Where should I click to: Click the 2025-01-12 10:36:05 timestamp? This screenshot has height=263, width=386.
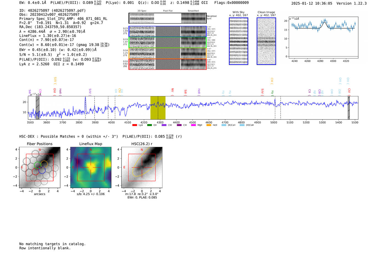click(312, 3)
